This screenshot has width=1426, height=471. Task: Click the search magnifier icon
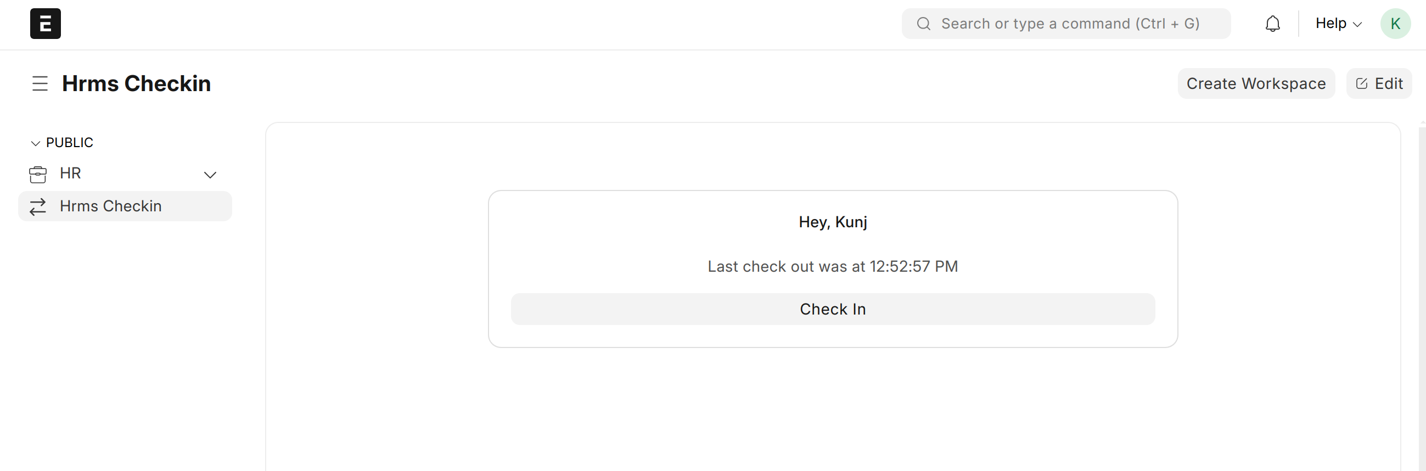(923, 24)
